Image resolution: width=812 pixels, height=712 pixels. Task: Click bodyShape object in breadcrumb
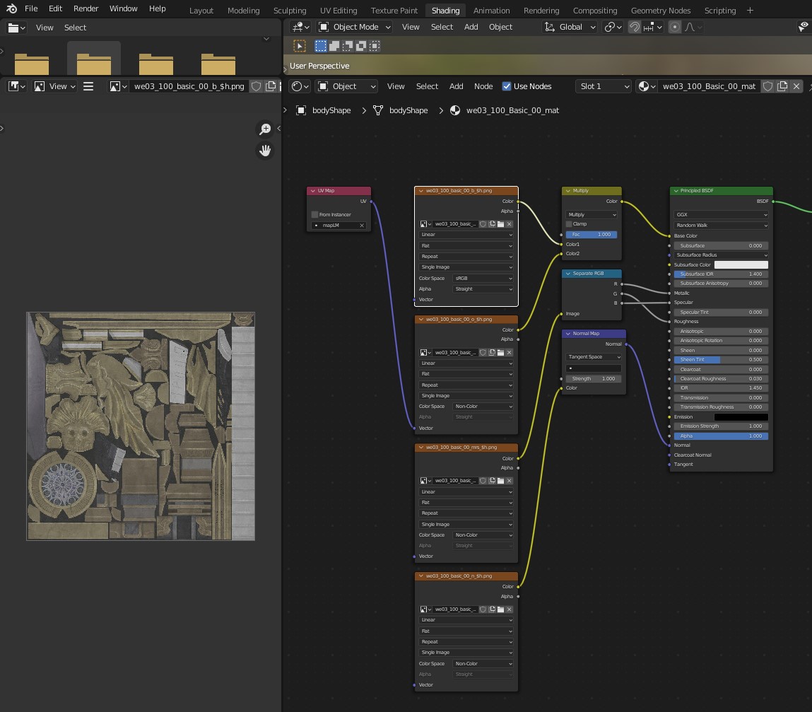point(331,110)
